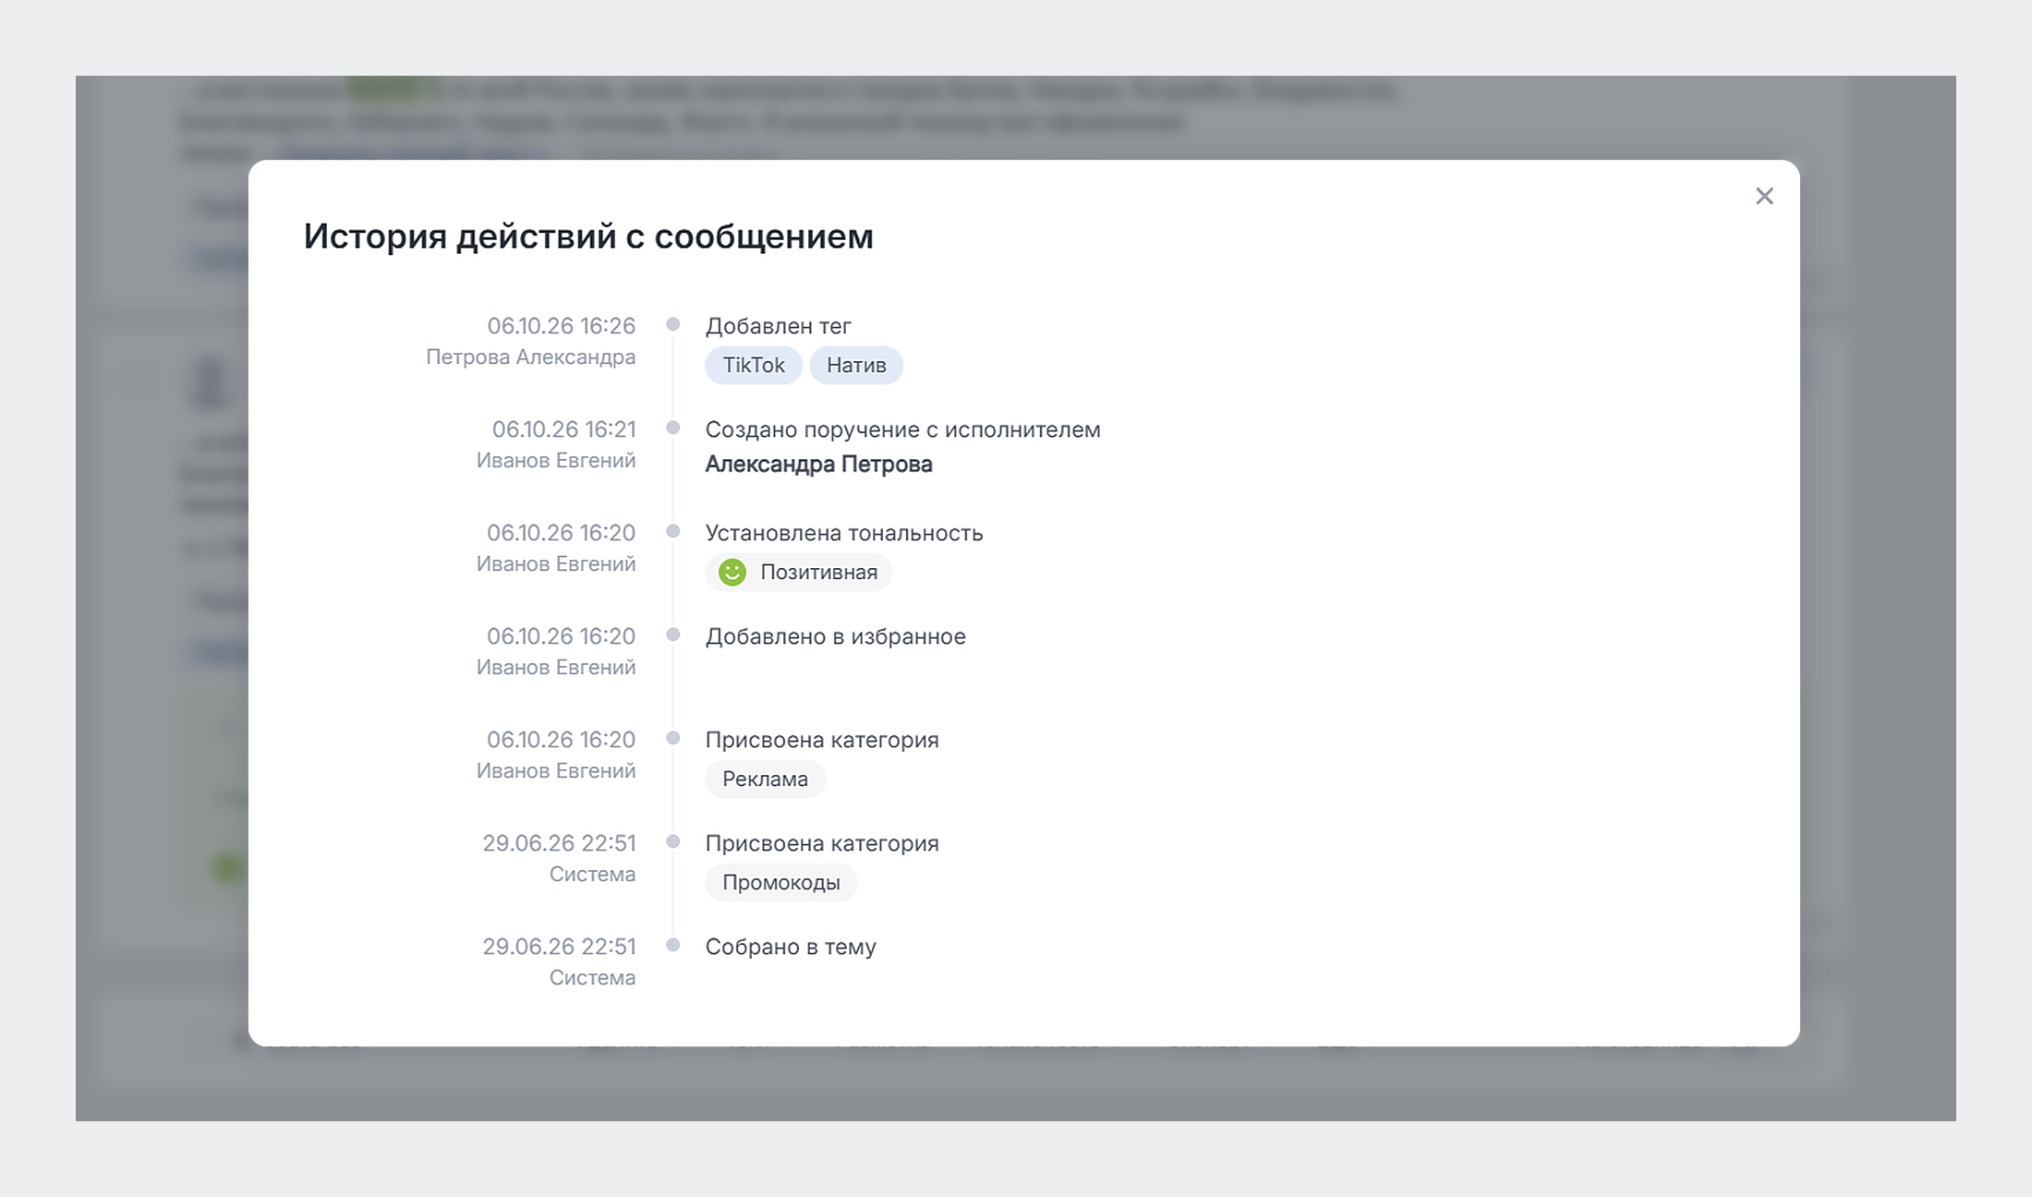Click timestamp 06.10.26 16:21
The image size is (2032, 1197).
tap(564, 429)
